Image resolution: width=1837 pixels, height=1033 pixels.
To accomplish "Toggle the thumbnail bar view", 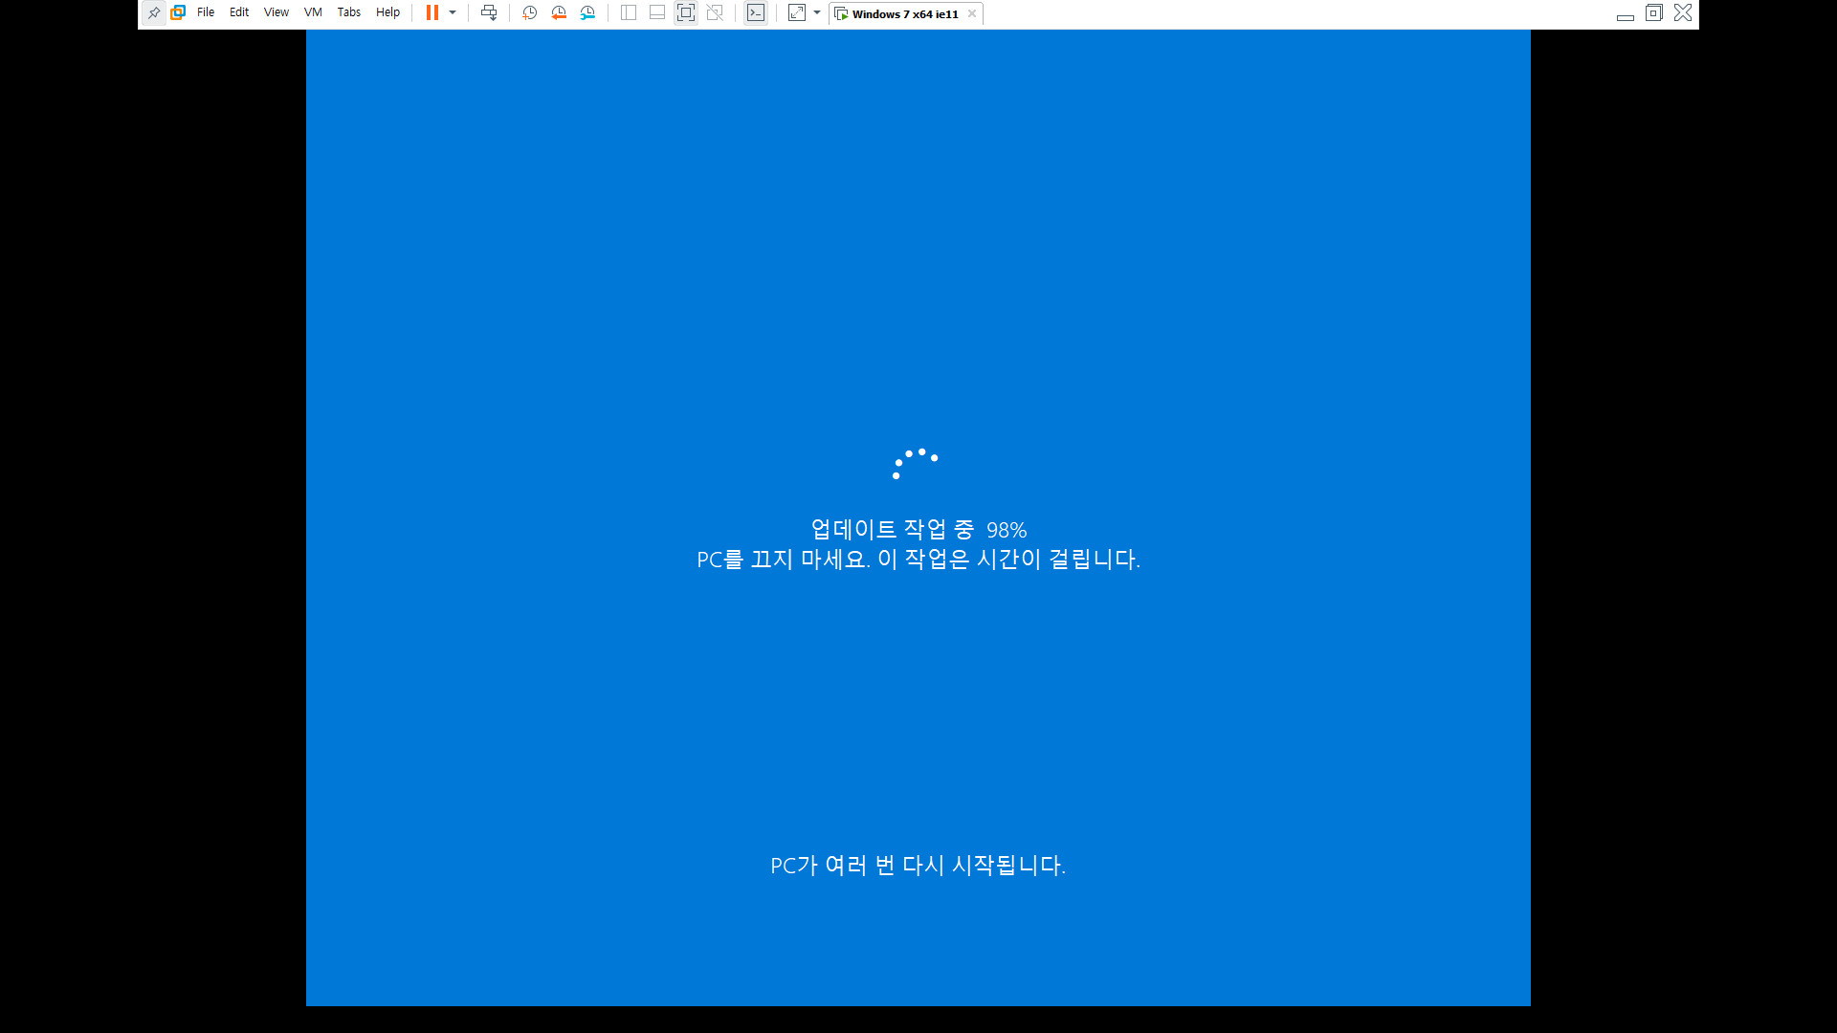I will coord(657,12).
